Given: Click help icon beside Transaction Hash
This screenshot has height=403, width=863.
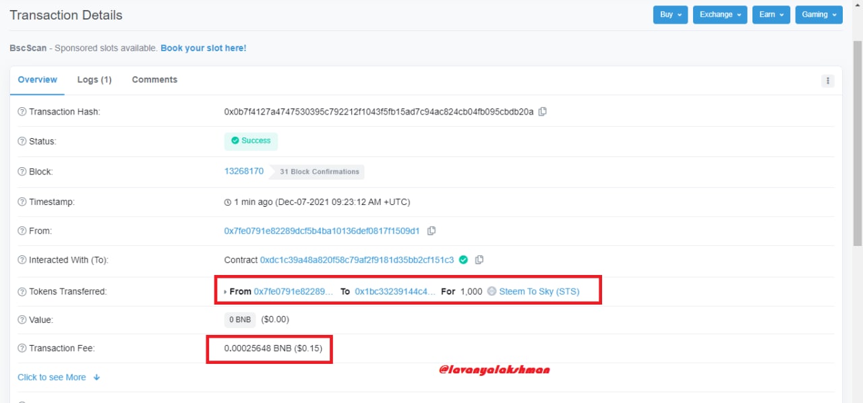Looking at the screenshot, I should (x=22, y=112).
